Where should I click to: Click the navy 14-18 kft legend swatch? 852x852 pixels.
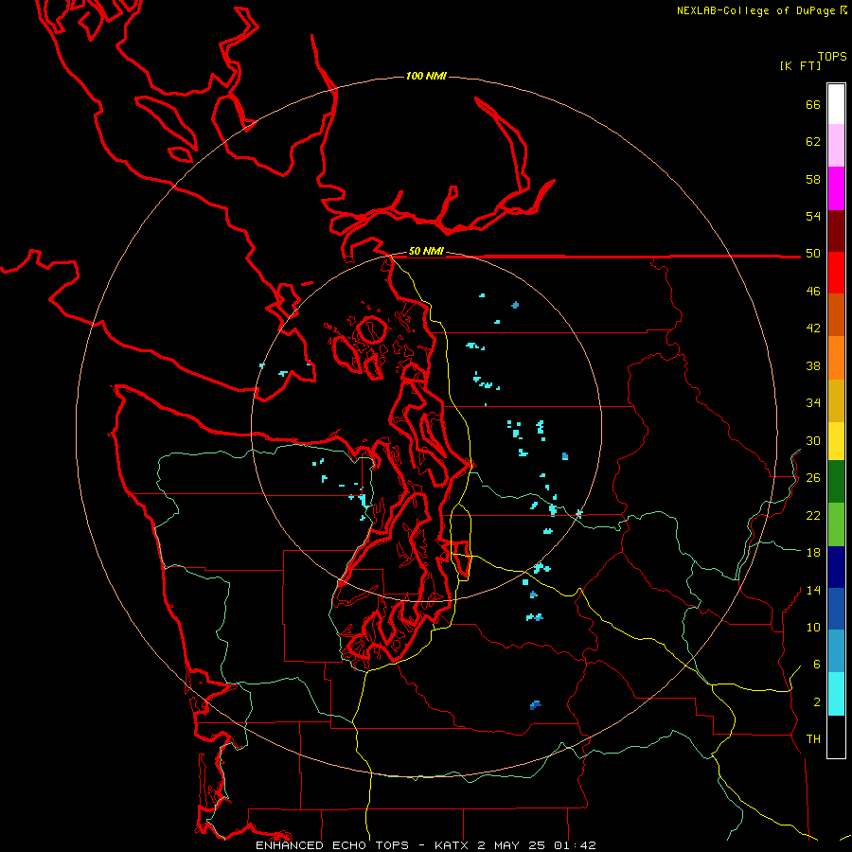point(836,567)
